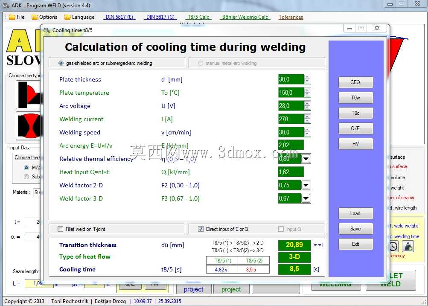Increase plate temperature with up arrow
The width and height of the screenshot is (428, 306).
tap(307, 90)
